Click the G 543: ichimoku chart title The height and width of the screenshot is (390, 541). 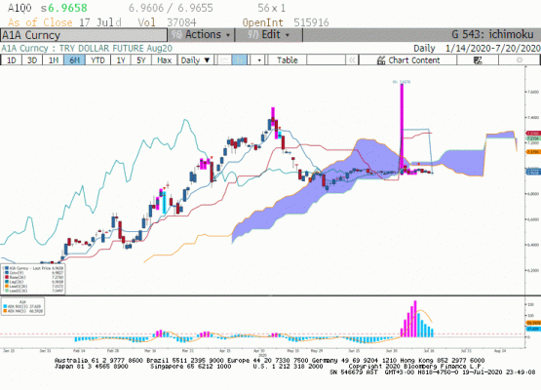click(x=492, y=34)
